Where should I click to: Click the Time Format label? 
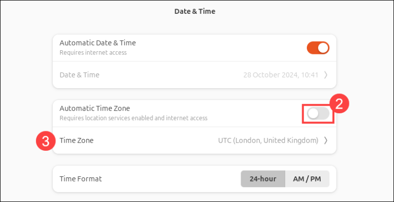81,179
